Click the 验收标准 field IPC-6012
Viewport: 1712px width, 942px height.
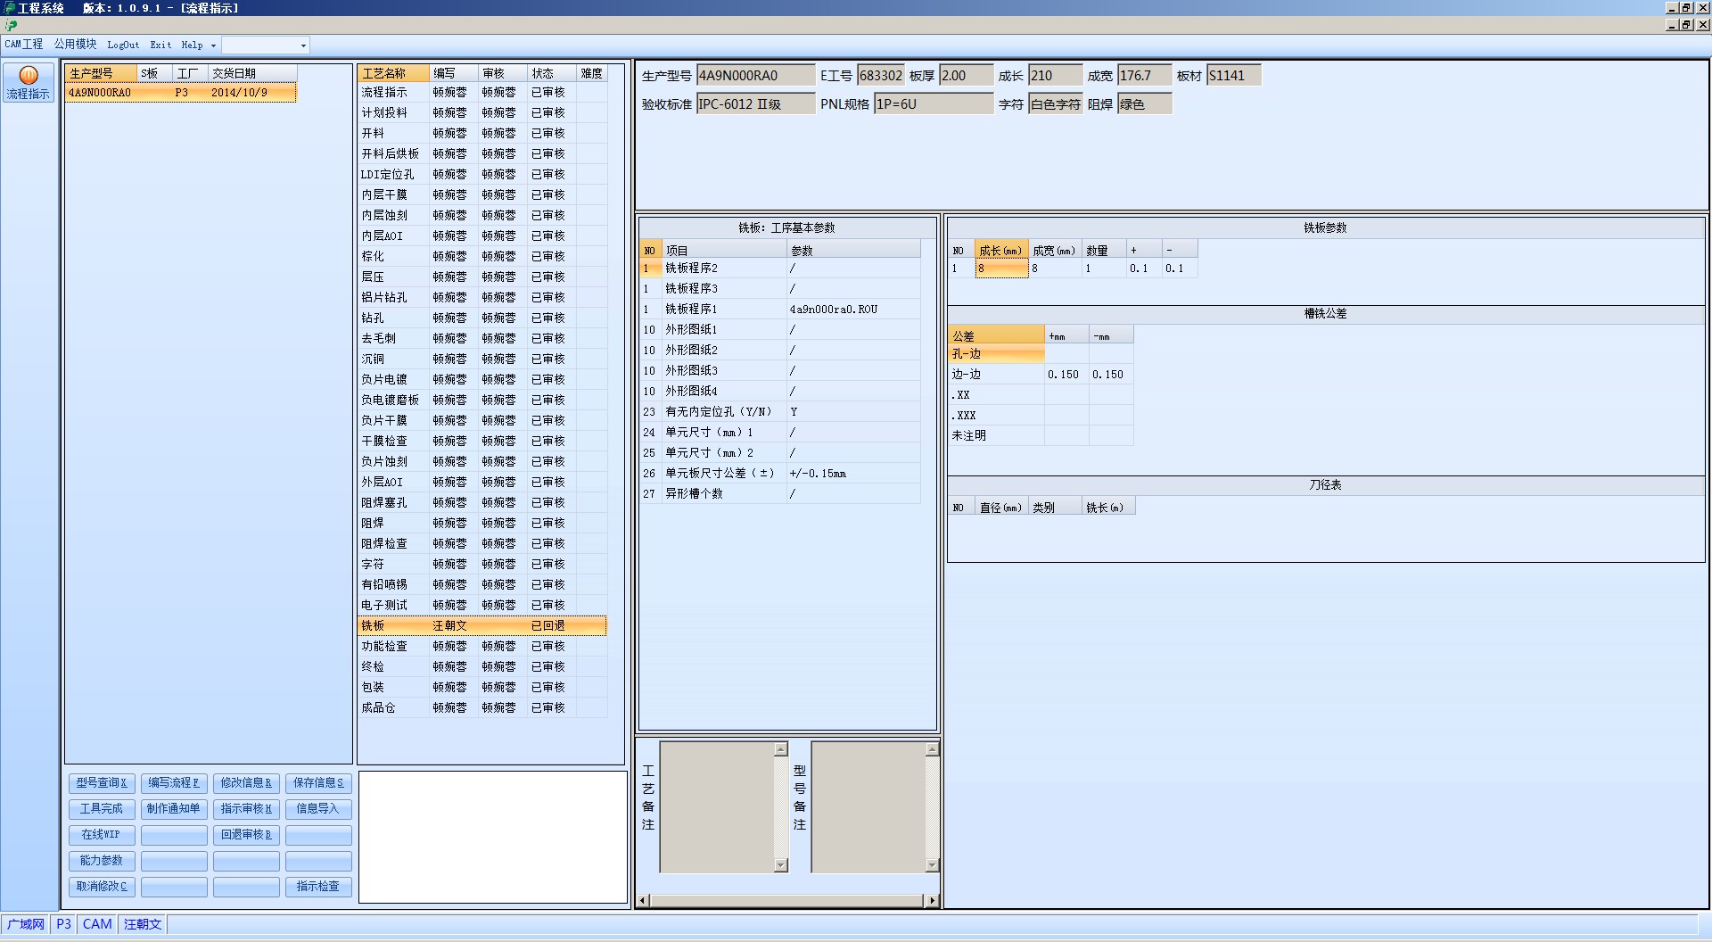(755, 104)
